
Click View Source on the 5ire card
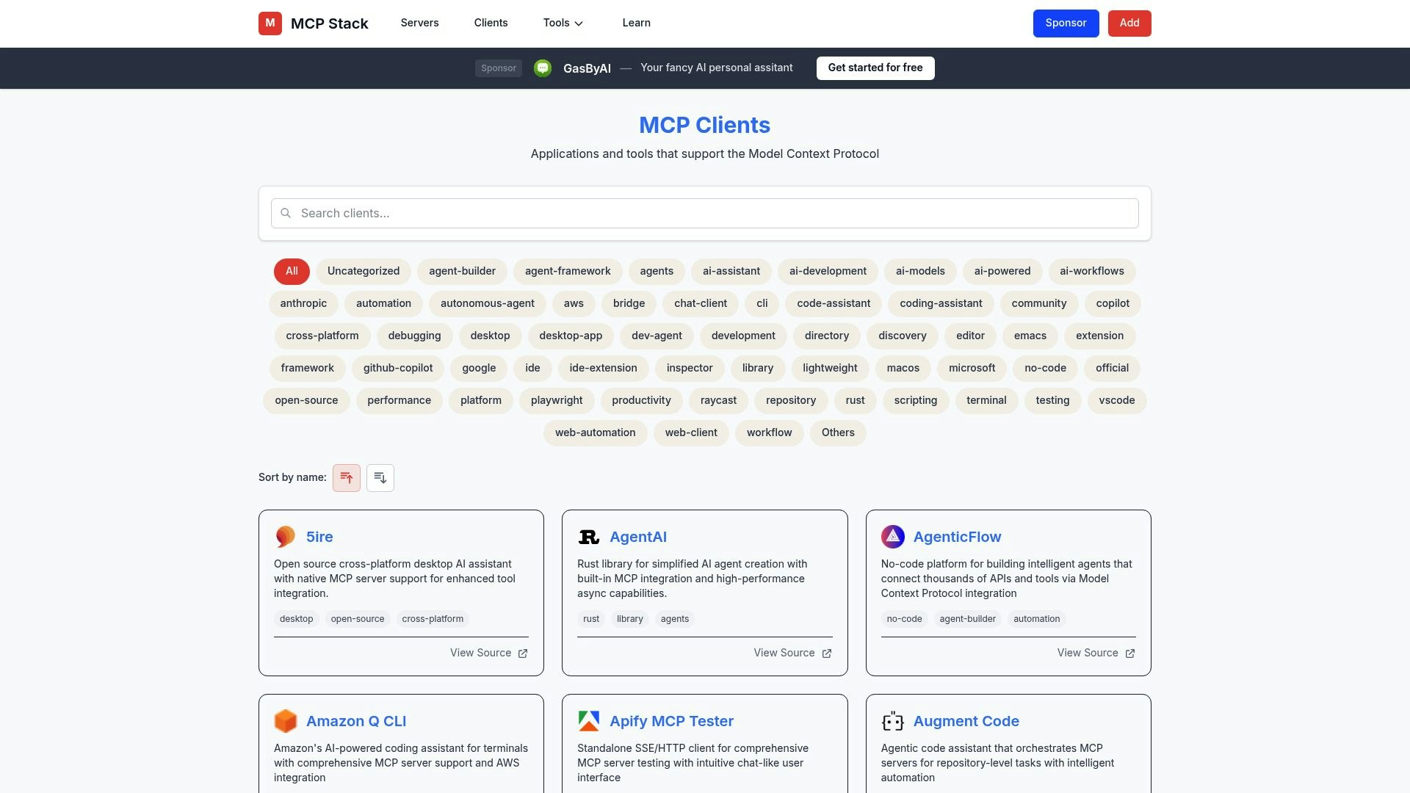[488, 653]
